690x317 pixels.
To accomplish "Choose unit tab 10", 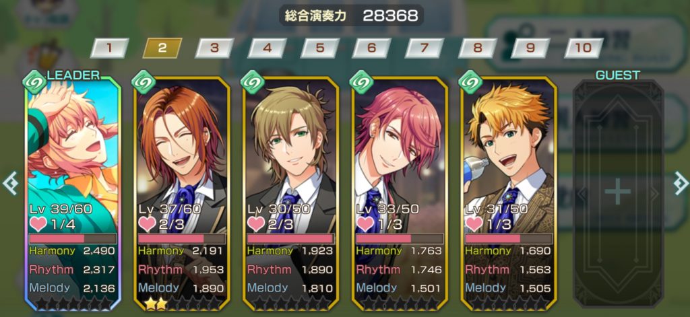I will [x=584, y=48].
